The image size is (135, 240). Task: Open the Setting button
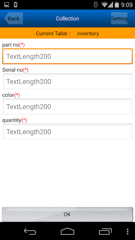click(119, 18)
